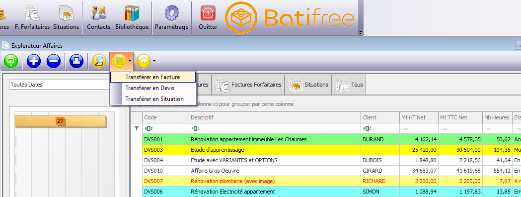Sort by Nb Heures column header

click(497, 117)
